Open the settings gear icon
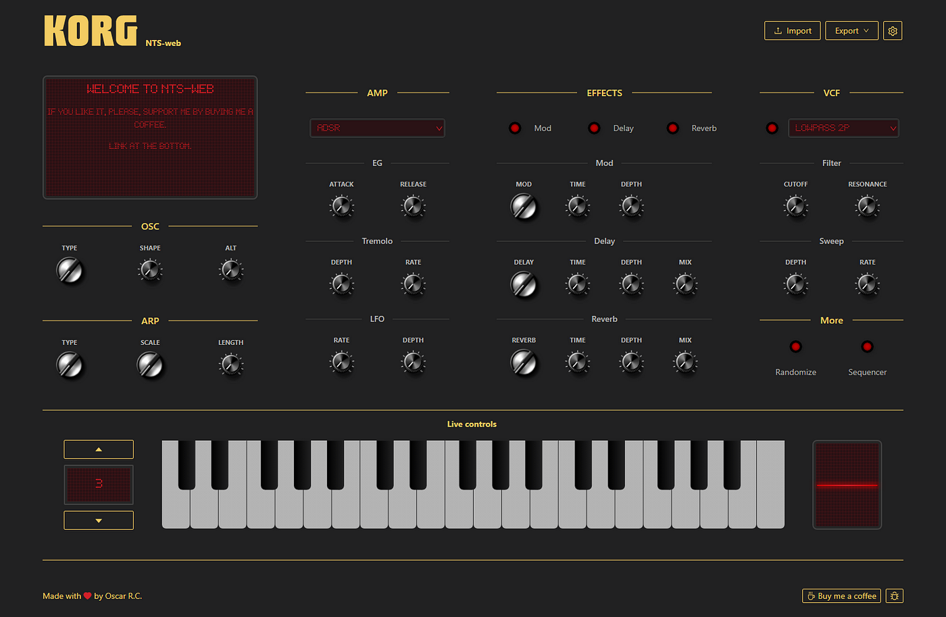Screen dimensions: 946x617 point(893,31)
